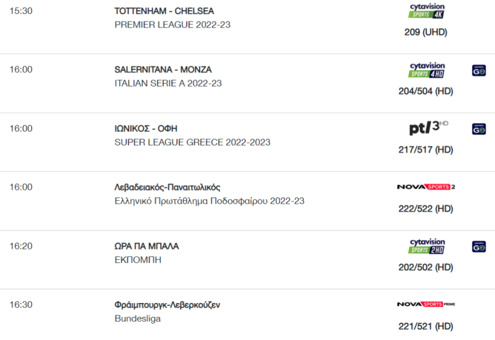Click the 222/522 (HD) channel number
This screenshot has width=495, height=340.
pyautogui.click(x=426, y=209)
